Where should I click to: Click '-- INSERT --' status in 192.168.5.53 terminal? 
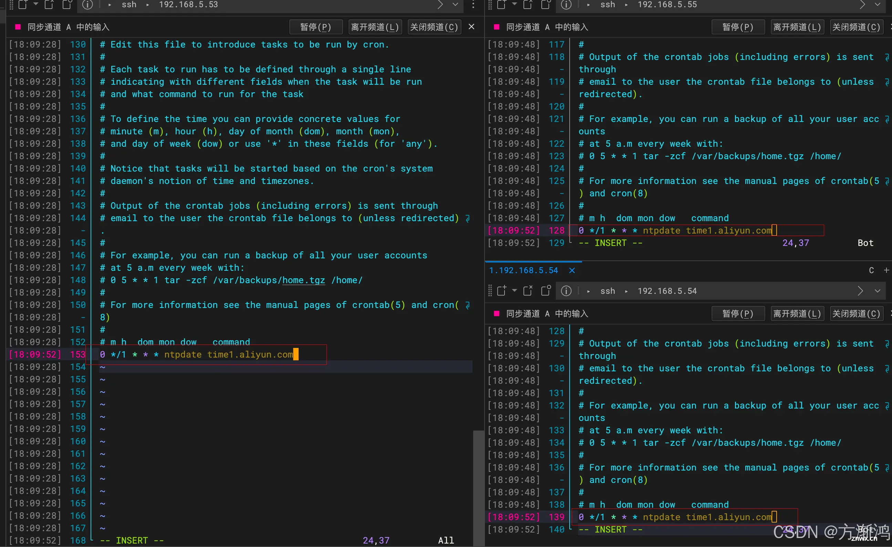[x=132, y=540]
